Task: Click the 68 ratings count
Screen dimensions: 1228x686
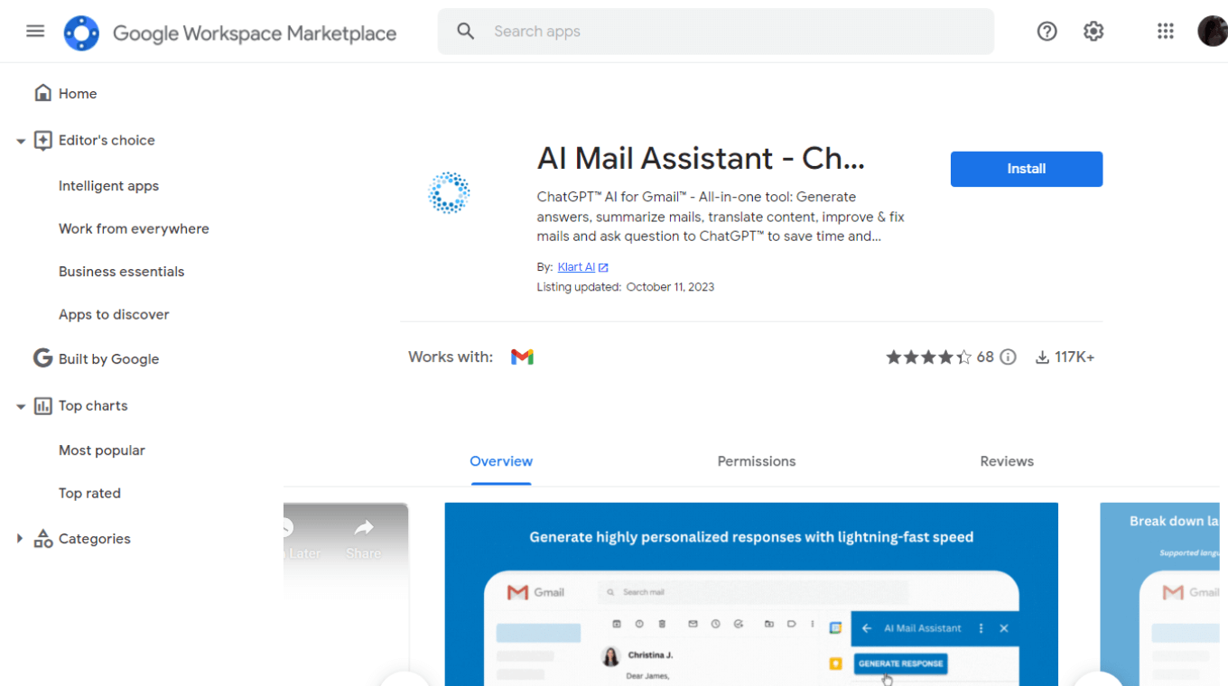Action: click(985, 357)
